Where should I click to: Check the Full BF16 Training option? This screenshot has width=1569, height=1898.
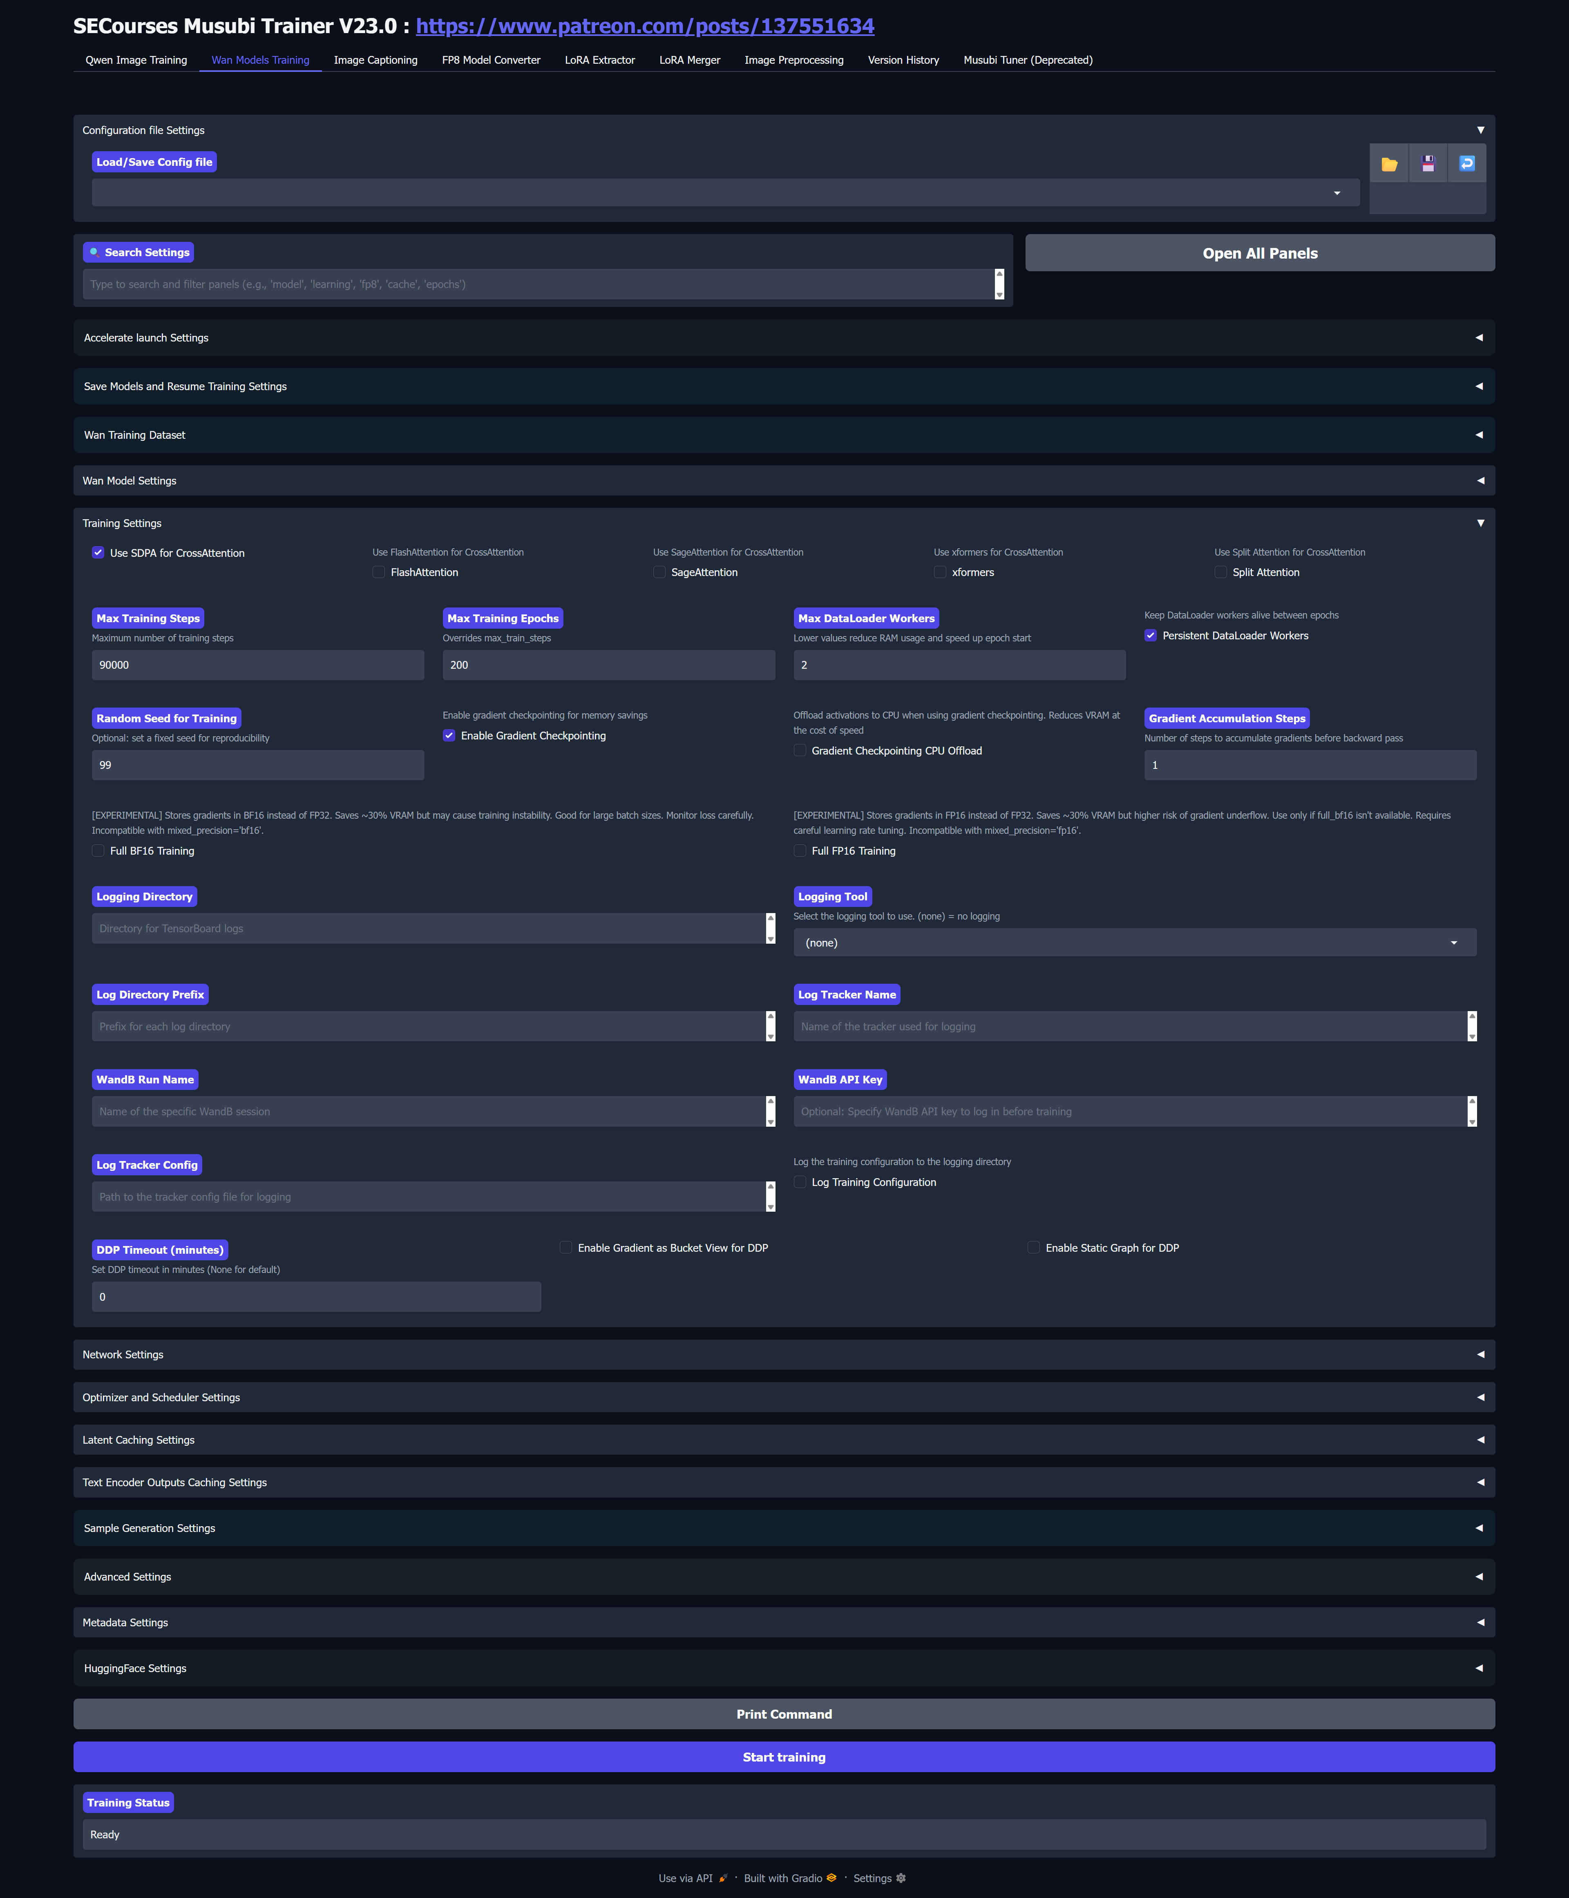tap(98, 851)
